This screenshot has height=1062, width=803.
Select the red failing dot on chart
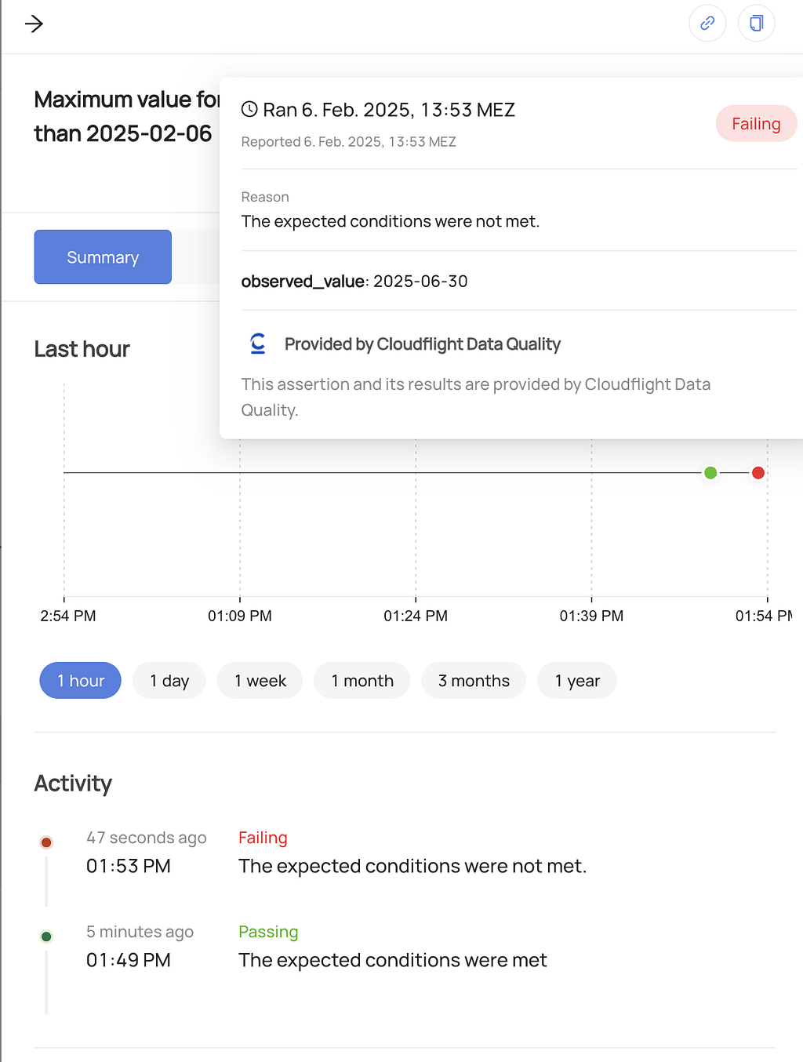coord(758,472)
